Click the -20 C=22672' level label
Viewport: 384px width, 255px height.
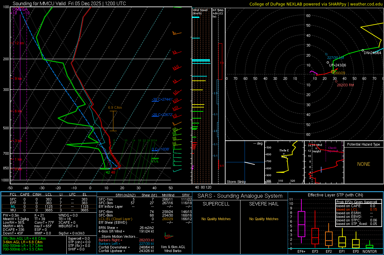pos(162,115)
